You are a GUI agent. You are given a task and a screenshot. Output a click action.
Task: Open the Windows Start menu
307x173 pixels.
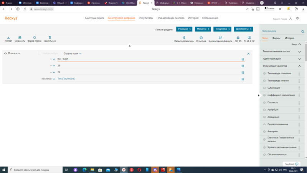4,170
